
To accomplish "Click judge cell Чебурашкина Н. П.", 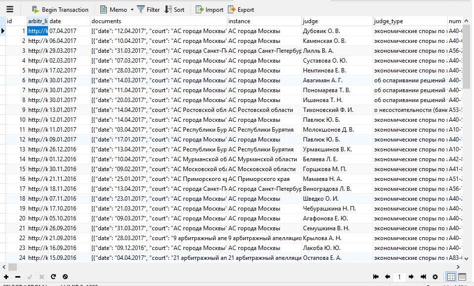I will (x=337, y=209).
